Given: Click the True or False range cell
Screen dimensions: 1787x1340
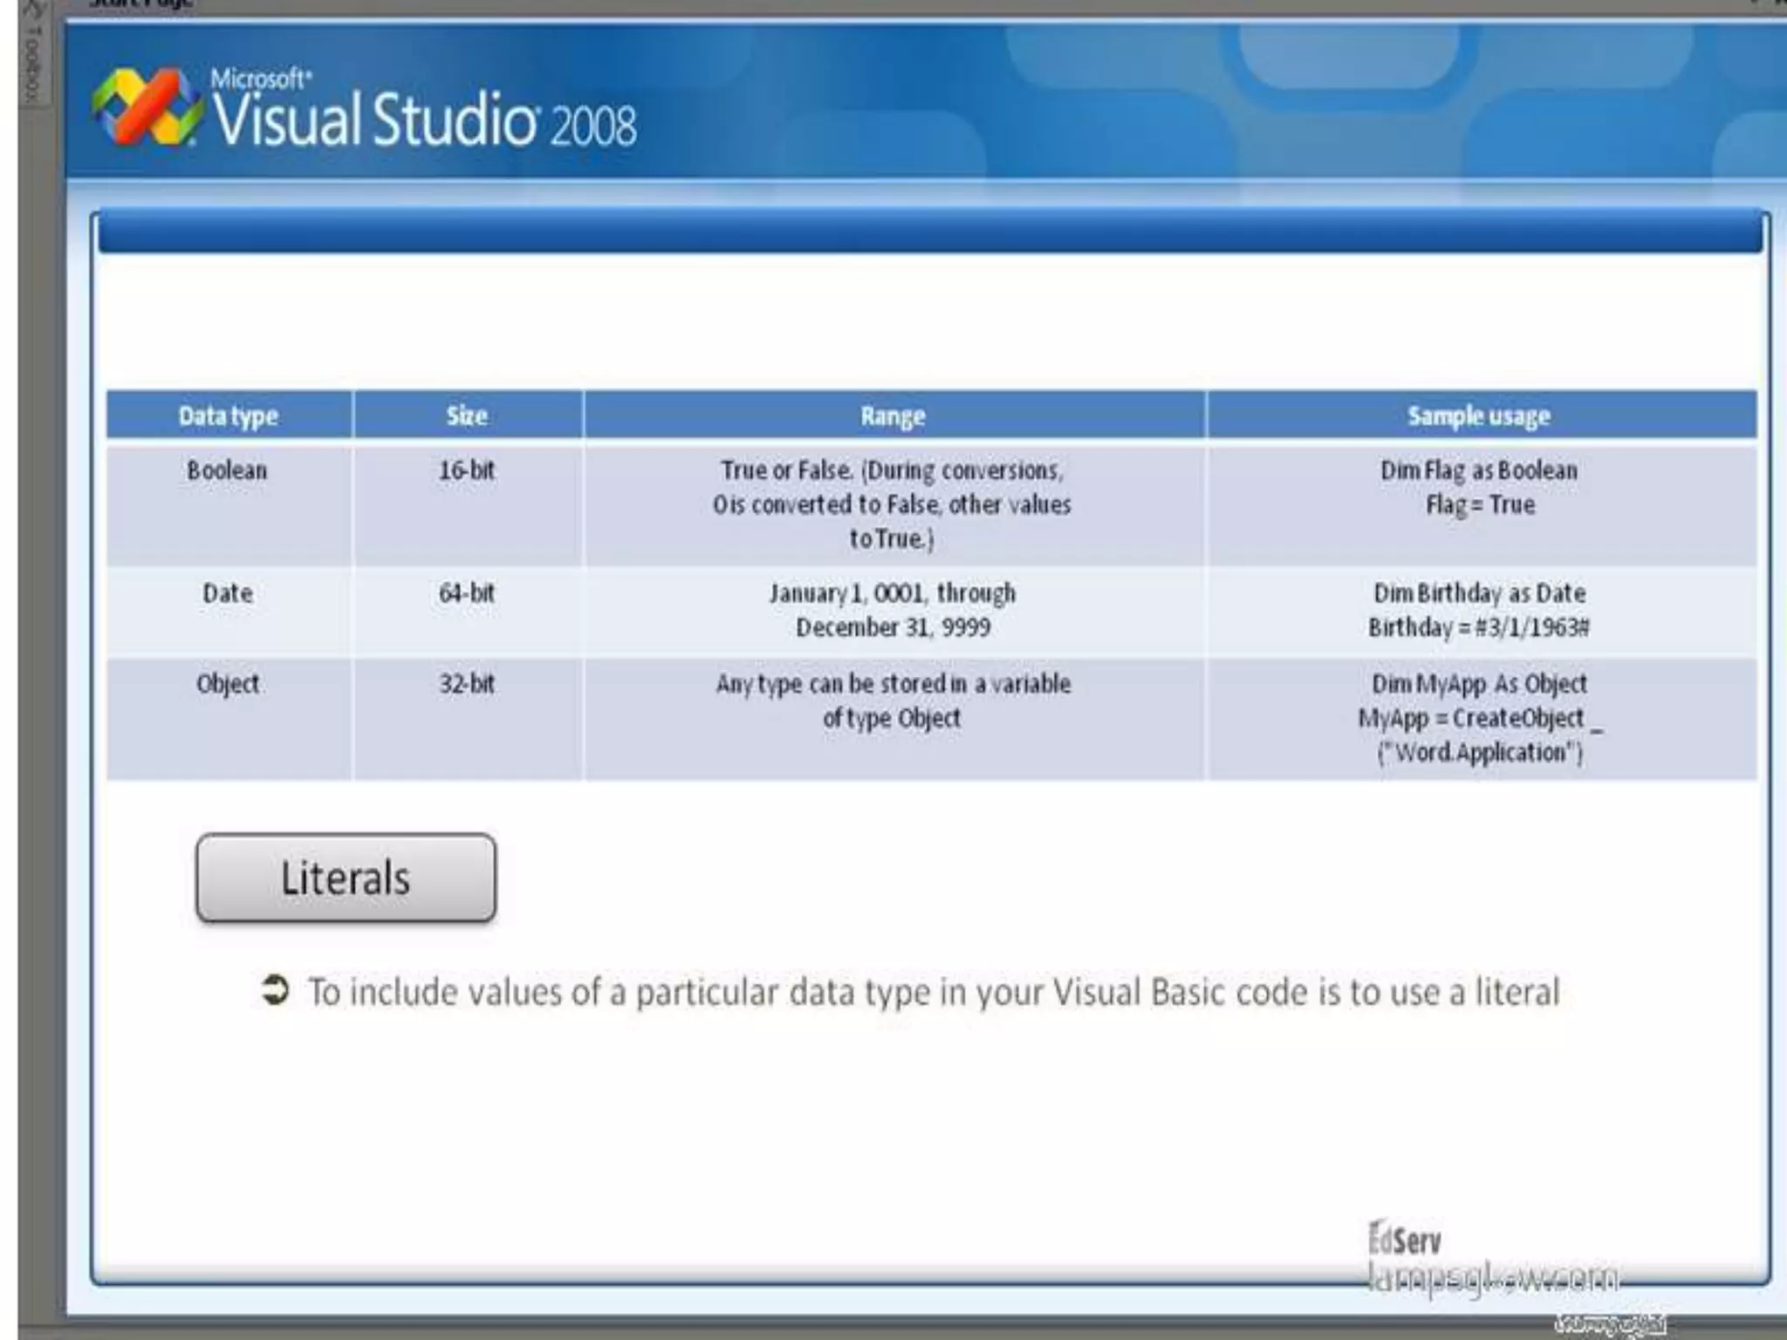Looking at the screenshot, I should pyautogui.click(x=893, y=506).
